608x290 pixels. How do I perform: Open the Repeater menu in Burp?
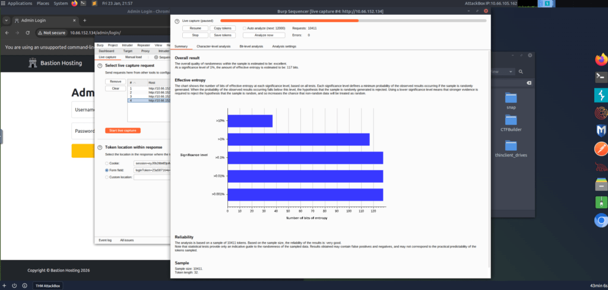coord(144,45)
